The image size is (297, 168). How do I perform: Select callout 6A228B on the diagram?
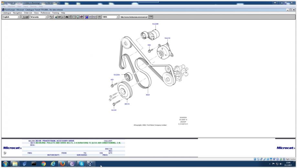pyautogui.click(x=155, y=24)
